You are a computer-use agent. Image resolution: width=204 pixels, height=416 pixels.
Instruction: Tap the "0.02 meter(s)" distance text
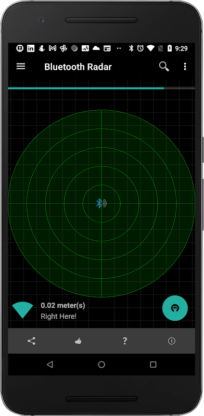coord(63,305)
